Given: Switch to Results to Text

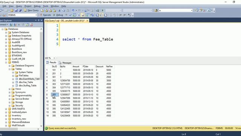Looking at the screenshot, I should pyautogui.click(x=97, y=15).
